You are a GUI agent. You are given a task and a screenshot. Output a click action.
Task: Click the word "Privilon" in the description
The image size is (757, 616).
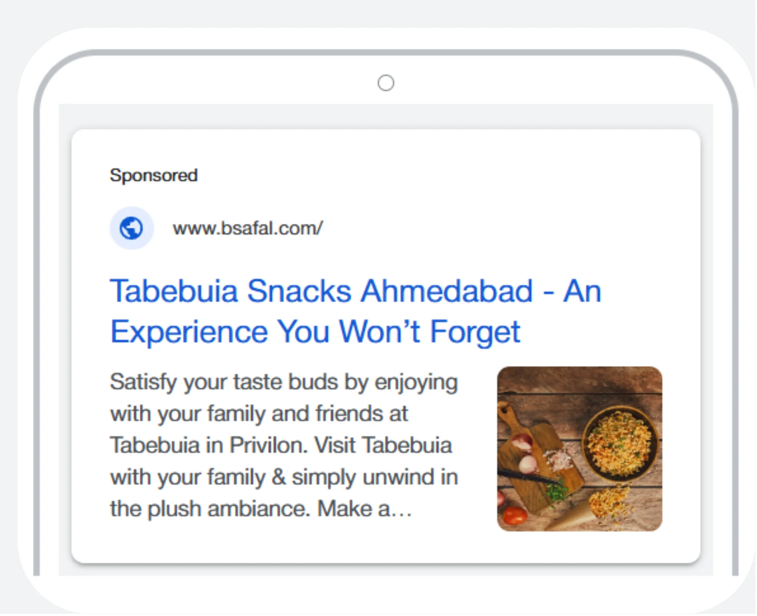pyautogui.click(x=268, y=445)
